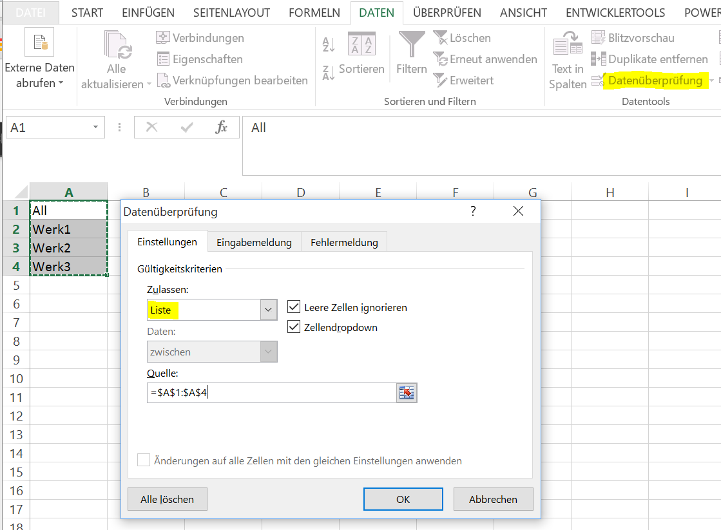Select cell A3 containing Werk2
The height and width of the screenshot is (530, 721).
coord(68,248)
